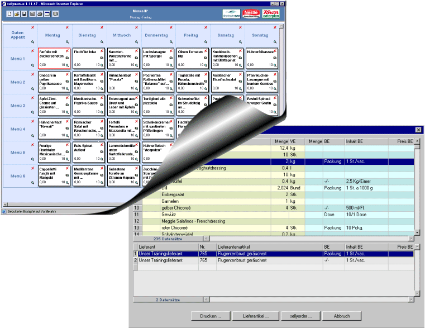The width and height of the screenshot is (425, 328).
Task: Select row 13 roter Chicoreé
Action: tap(274, 228)
